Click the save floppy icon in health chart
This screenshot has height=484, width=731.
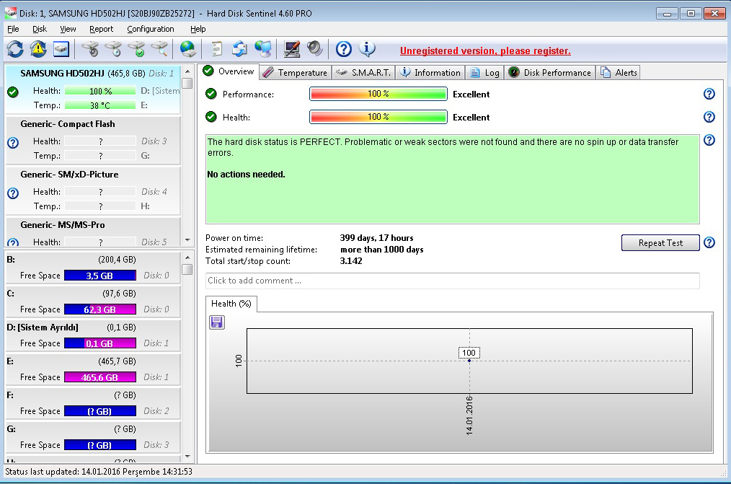(217, 322)
